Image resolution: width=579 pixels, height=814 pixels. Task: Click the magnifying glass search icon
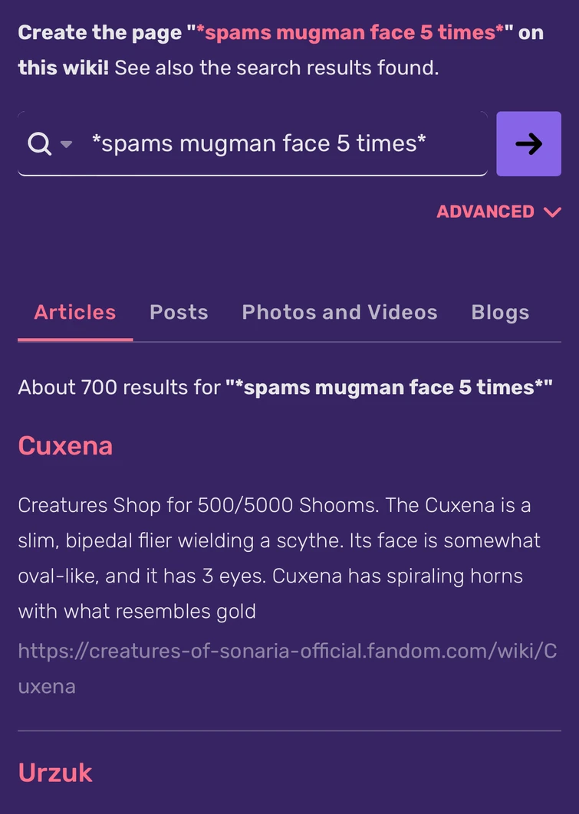[39, 143]
